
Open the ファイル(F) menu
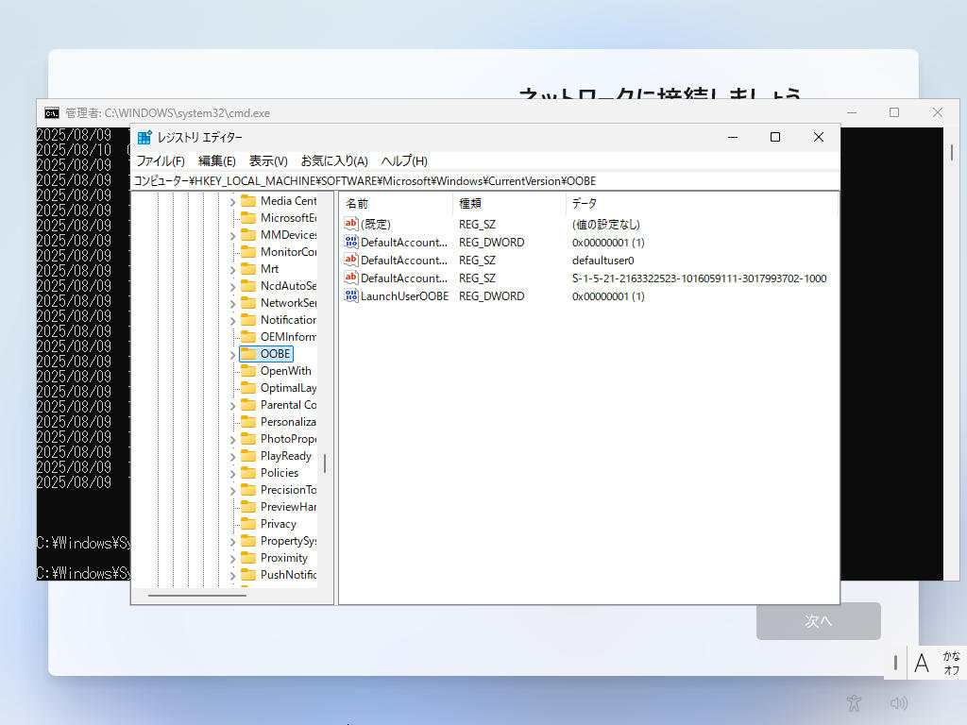coord(161,160)
